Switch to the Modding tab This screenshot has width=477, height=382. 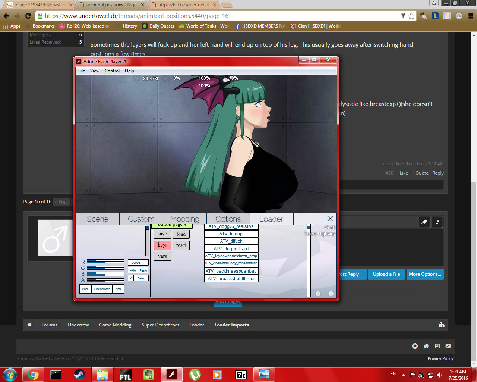[x=185, y=219]
